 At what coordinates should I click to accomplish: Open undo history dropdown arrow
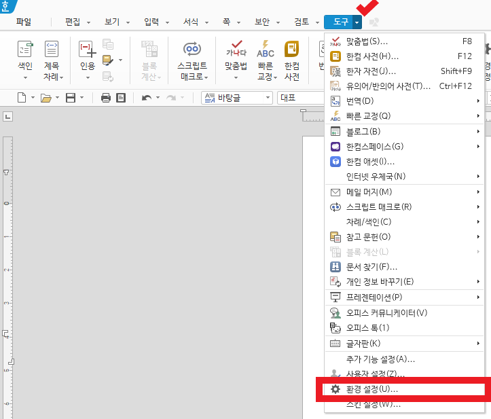[x=158, y=98]
